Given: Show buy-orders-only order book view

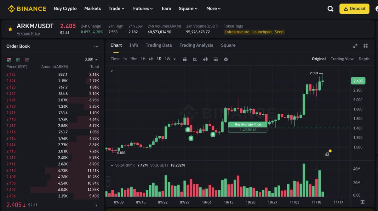Looking at the screenshot, I should [18, 59].
